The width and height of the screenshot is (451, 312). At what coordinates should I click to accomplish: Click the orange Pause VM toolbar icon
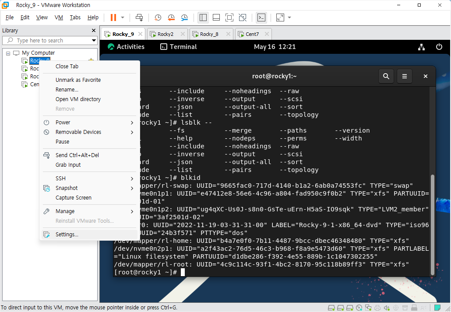113,18
